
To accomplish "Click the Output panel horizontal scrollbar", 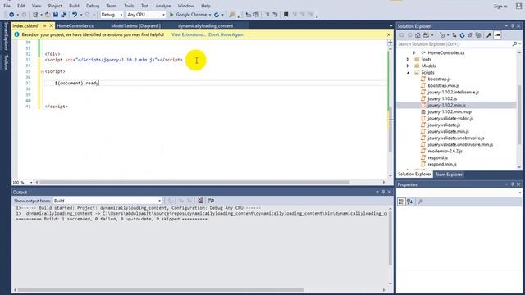I will point(161,290).
